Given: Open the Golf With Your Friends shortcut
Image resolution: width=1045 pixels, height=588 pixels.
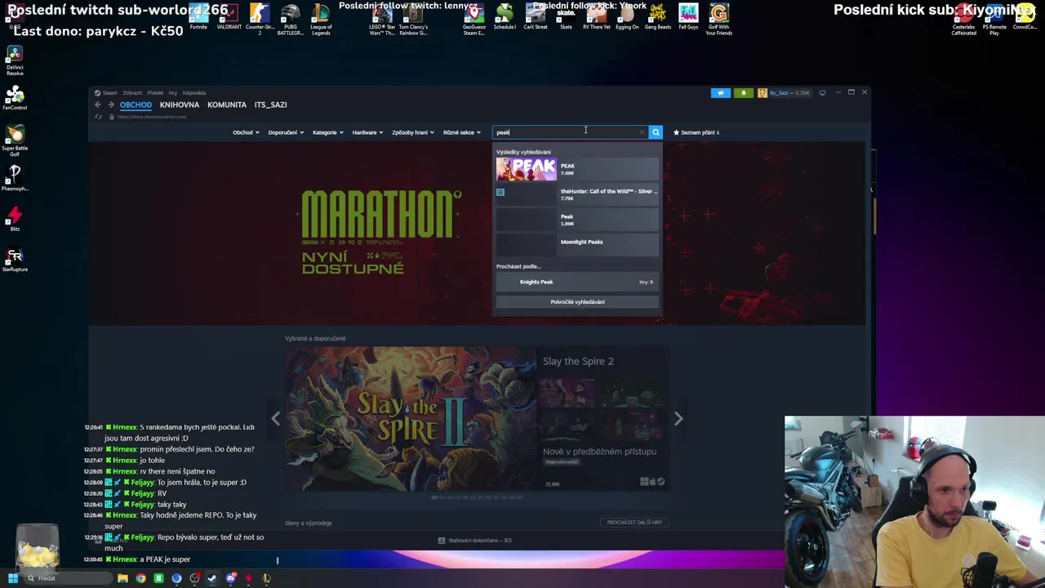Looking at the screenshot, I should pos(718,19).
